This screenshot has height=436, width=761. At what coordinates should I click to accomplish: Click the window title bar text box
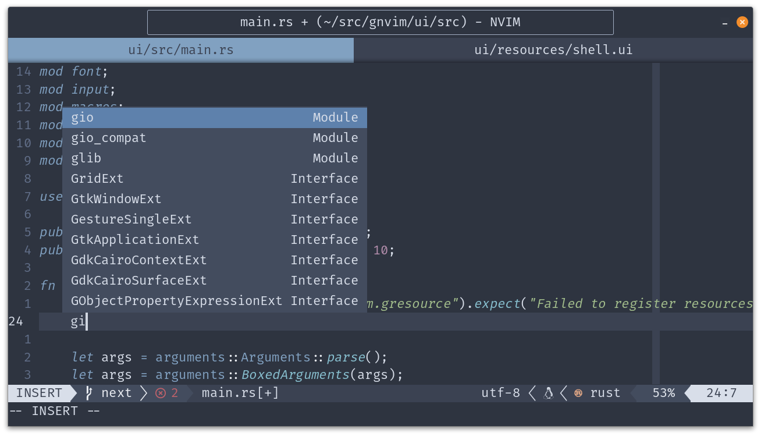tap(380, 23)
